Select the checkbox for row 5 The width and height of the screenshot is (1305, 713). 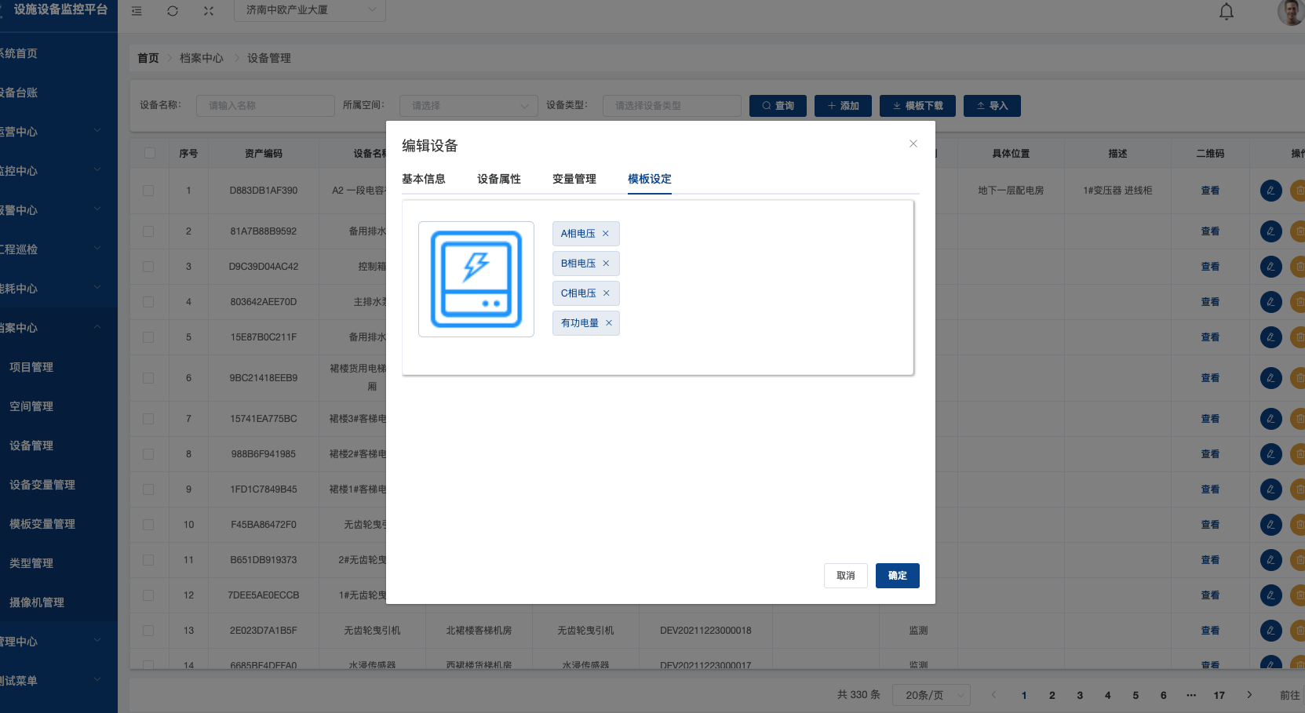pyautogui.click(x=148, y=337)
